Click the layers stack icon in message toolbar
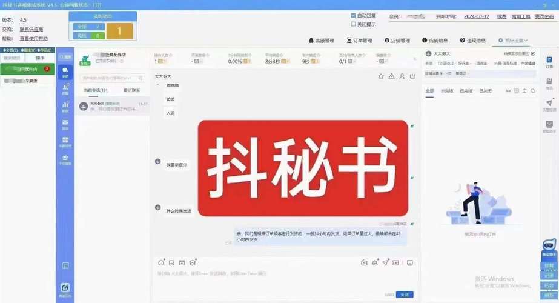This screenshot has width=559, height=303. [x=193, y=262]
